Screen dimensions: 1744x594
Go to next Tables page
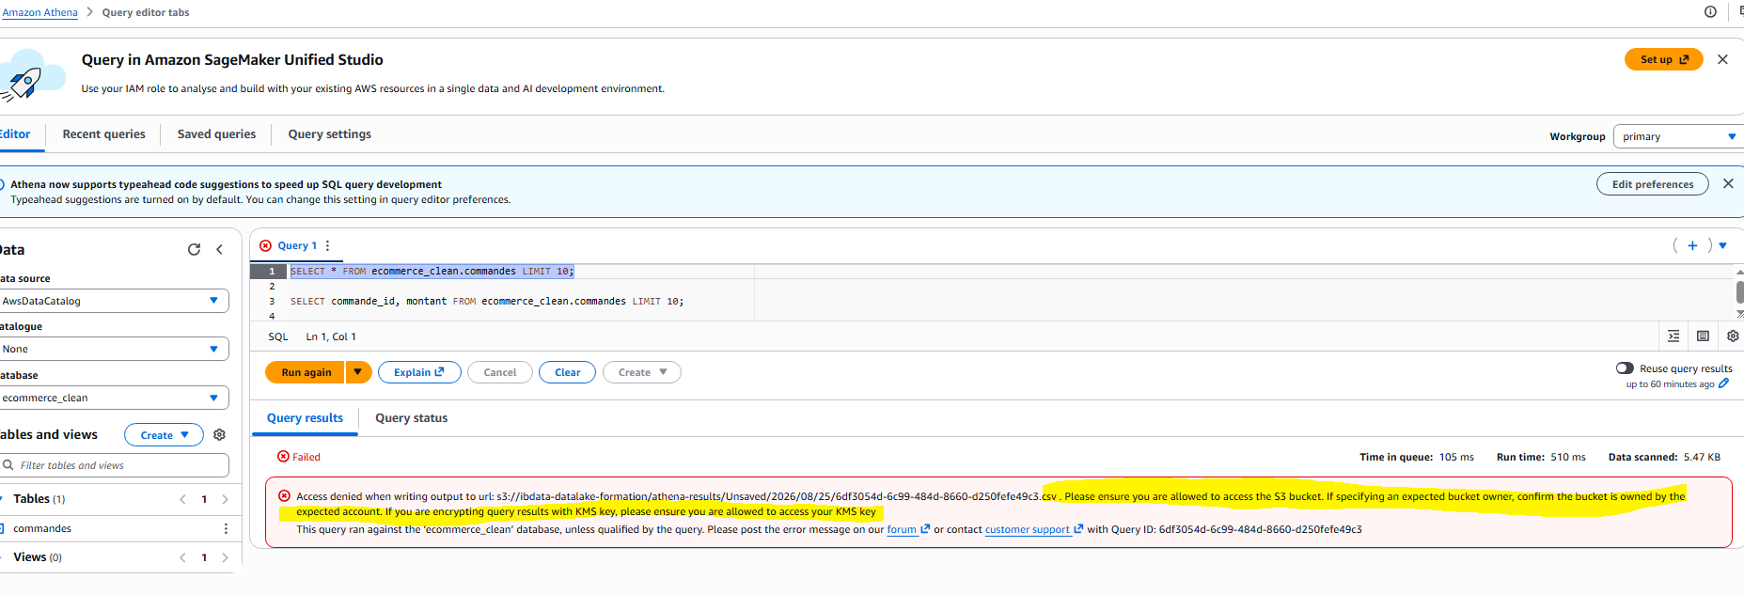(225, 499)
